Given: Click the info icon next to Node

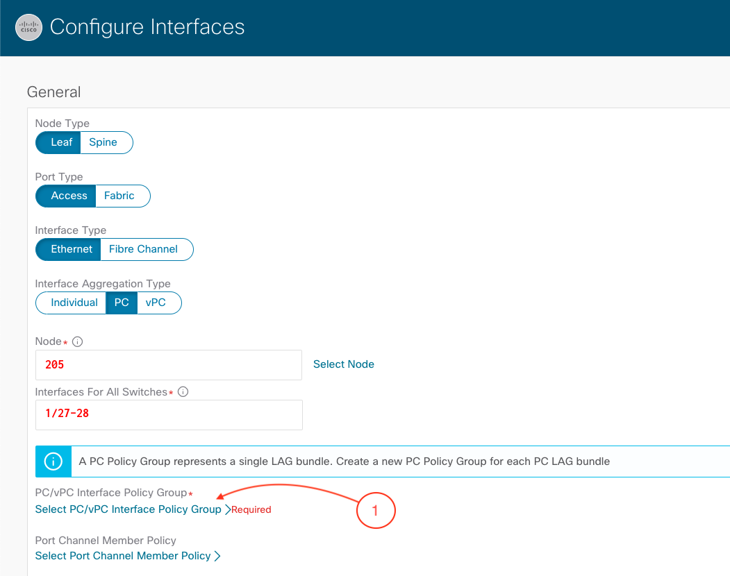Looking at the screenshot, I should tap(78, 341).
